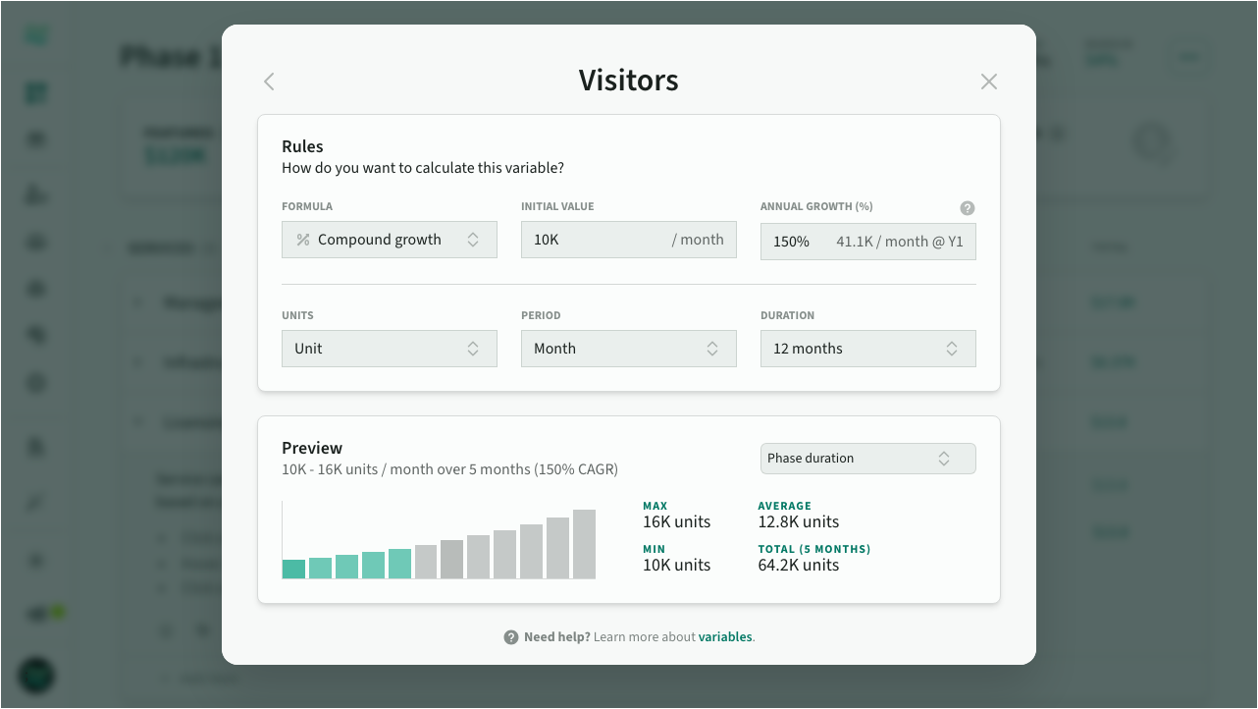
Task: Follow the variables help link
Action: 725,637
